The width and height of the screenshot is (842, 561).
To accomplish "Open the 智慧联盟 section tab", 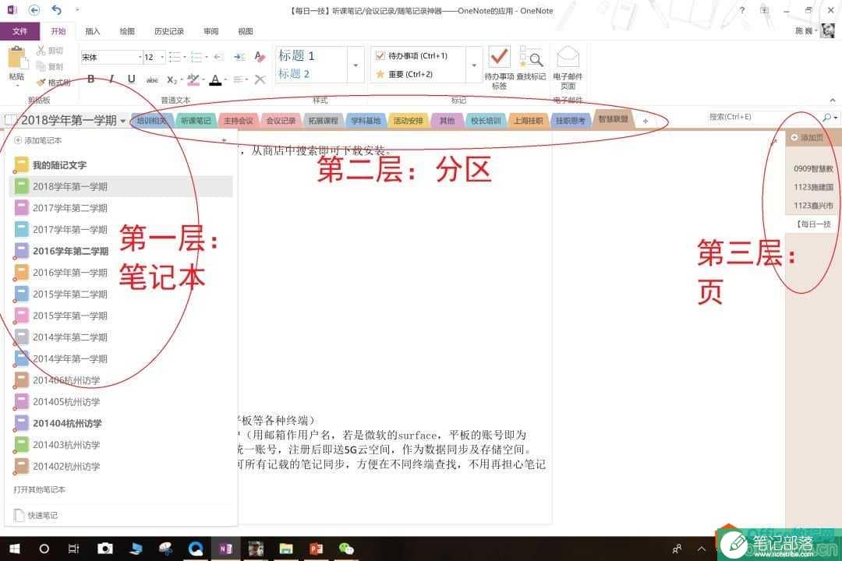I will [x=614, y=119].
